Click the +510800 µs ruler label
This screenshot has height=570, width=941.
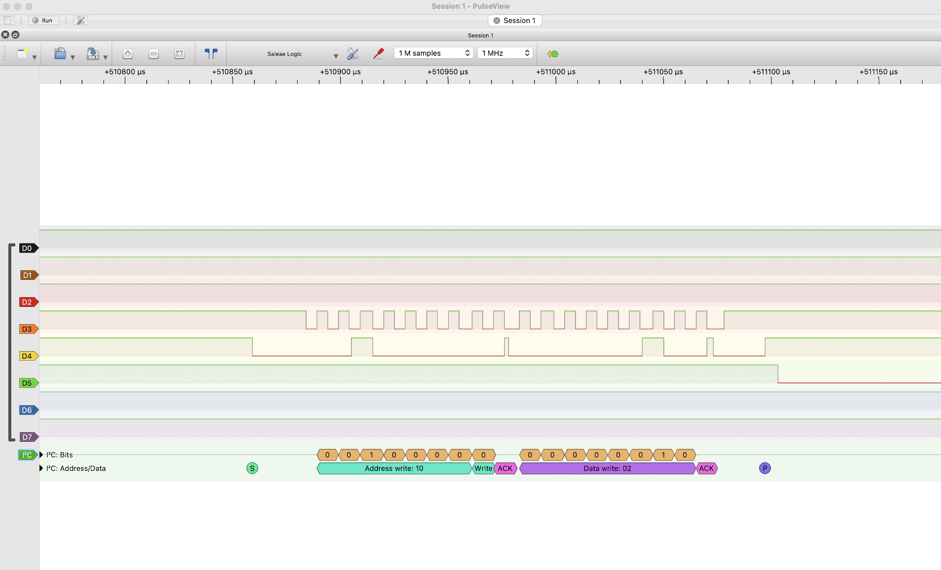(x=125, y=71)
